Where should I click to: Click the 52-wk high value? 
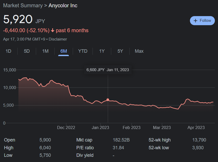click(199, 140)
